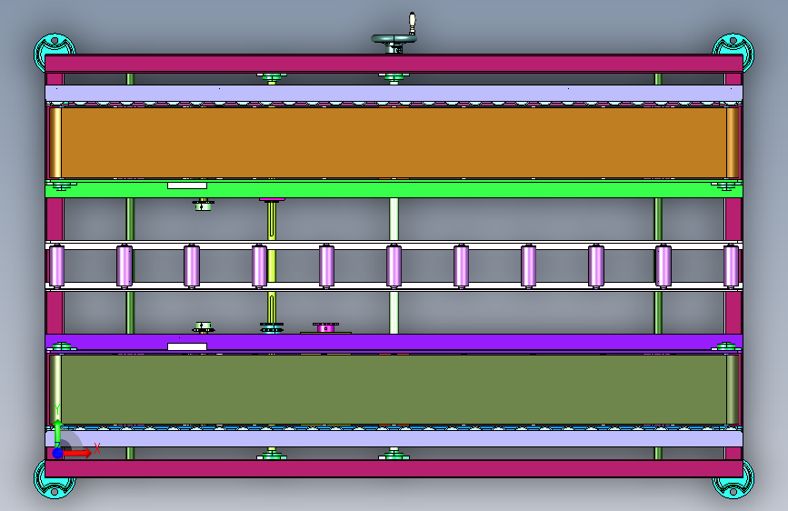Screen dimensions: 788x511
Task: Select the top magenta frame beam
Action: (394, 64)
